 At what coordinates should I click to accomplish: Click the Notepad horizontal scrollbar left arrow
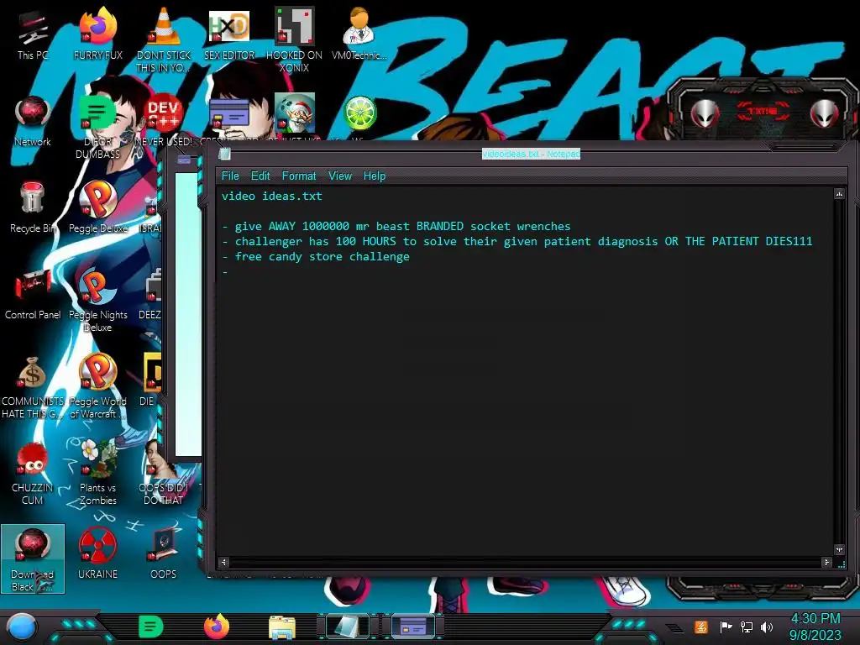[x=223, y=562]
